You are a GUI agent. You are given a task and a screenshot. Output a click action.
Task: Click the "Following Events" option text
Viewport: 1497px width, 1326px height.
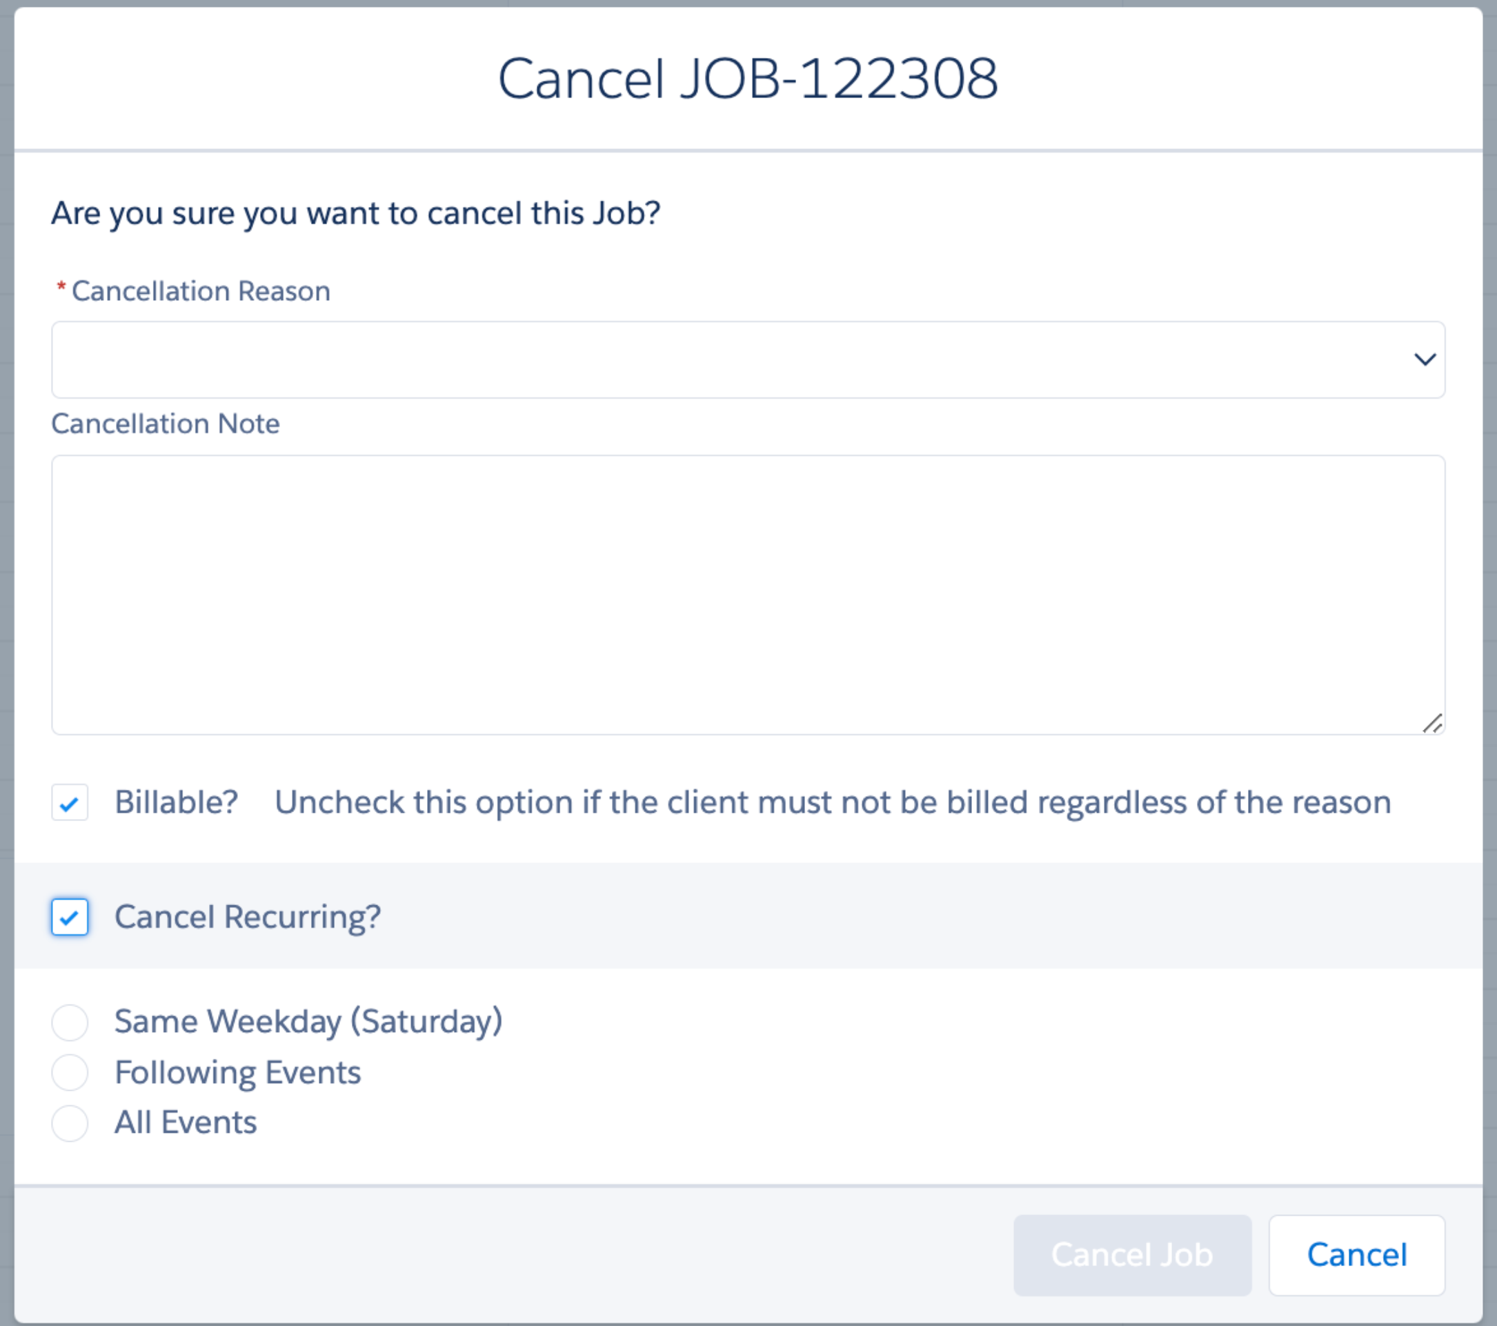coord(237,1073)
